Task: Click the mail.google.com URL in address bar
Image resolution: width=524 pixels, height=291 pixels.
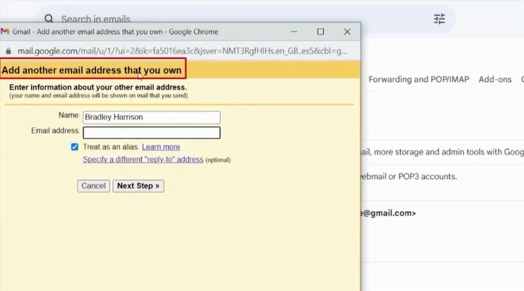Action: [182, 51]
